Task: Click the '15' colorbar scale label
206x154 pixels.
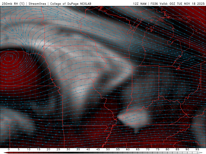Action: pos(38,149)
